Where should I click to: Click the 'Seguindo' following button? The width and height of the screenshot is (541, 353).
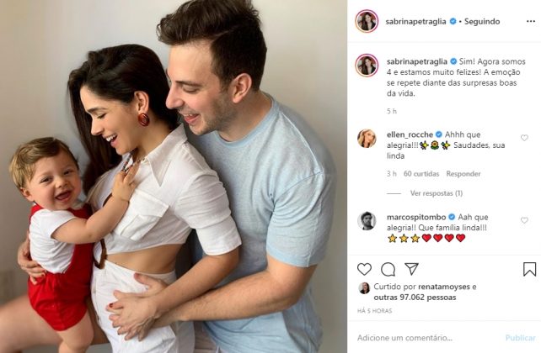(x=482, y=21)
